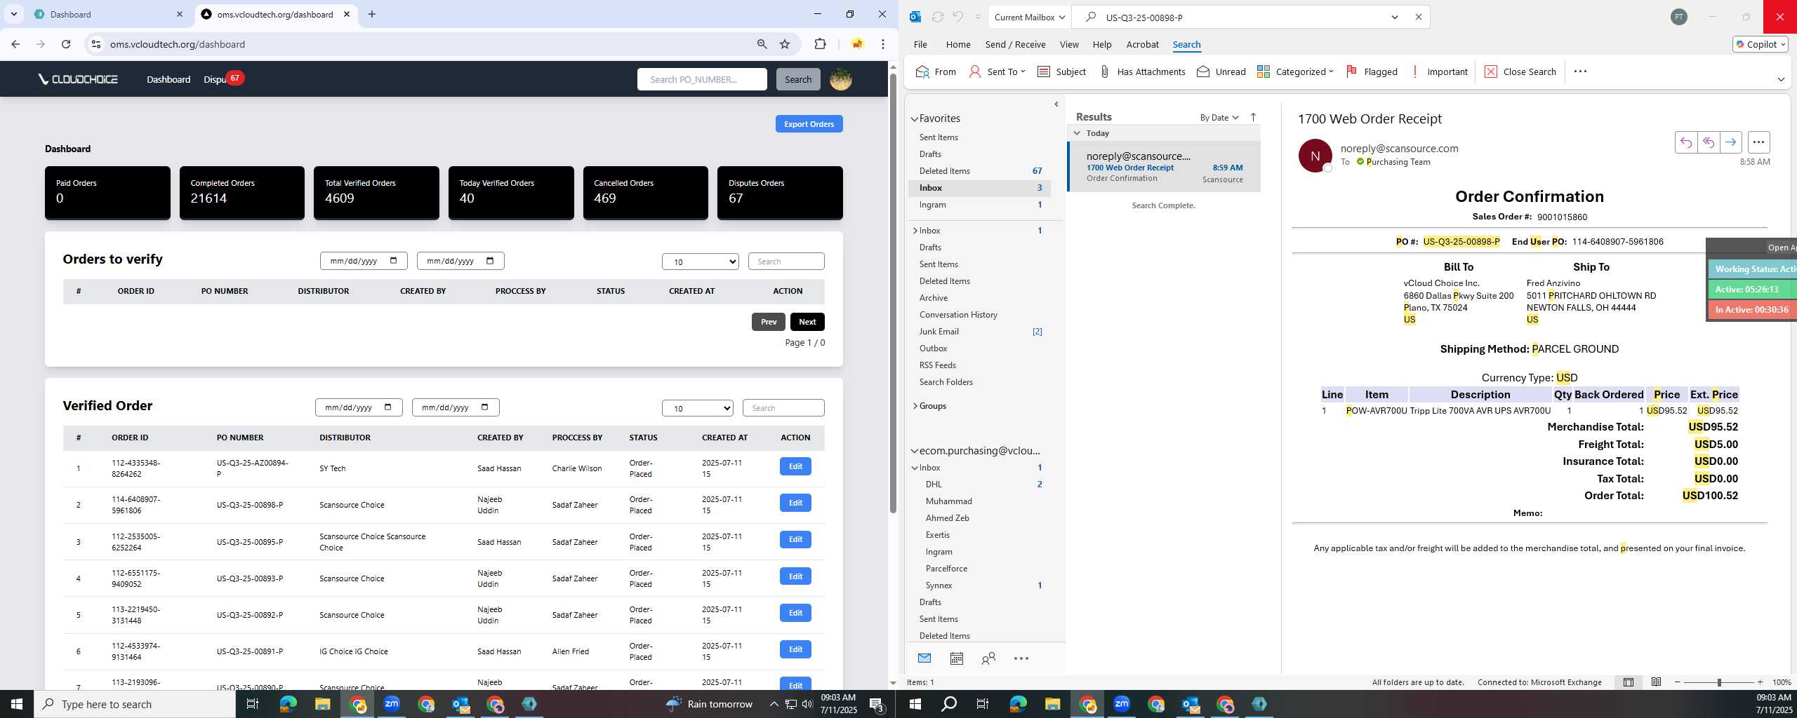Collapse the Favorites folder group
This screenshot has height=718, width=1797.
(915, 119)
